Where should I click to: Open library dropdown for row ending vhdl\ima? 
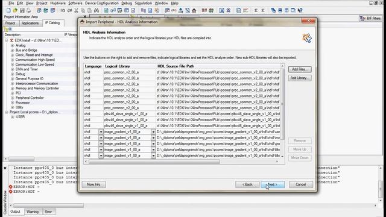click(x=153, y=138)
